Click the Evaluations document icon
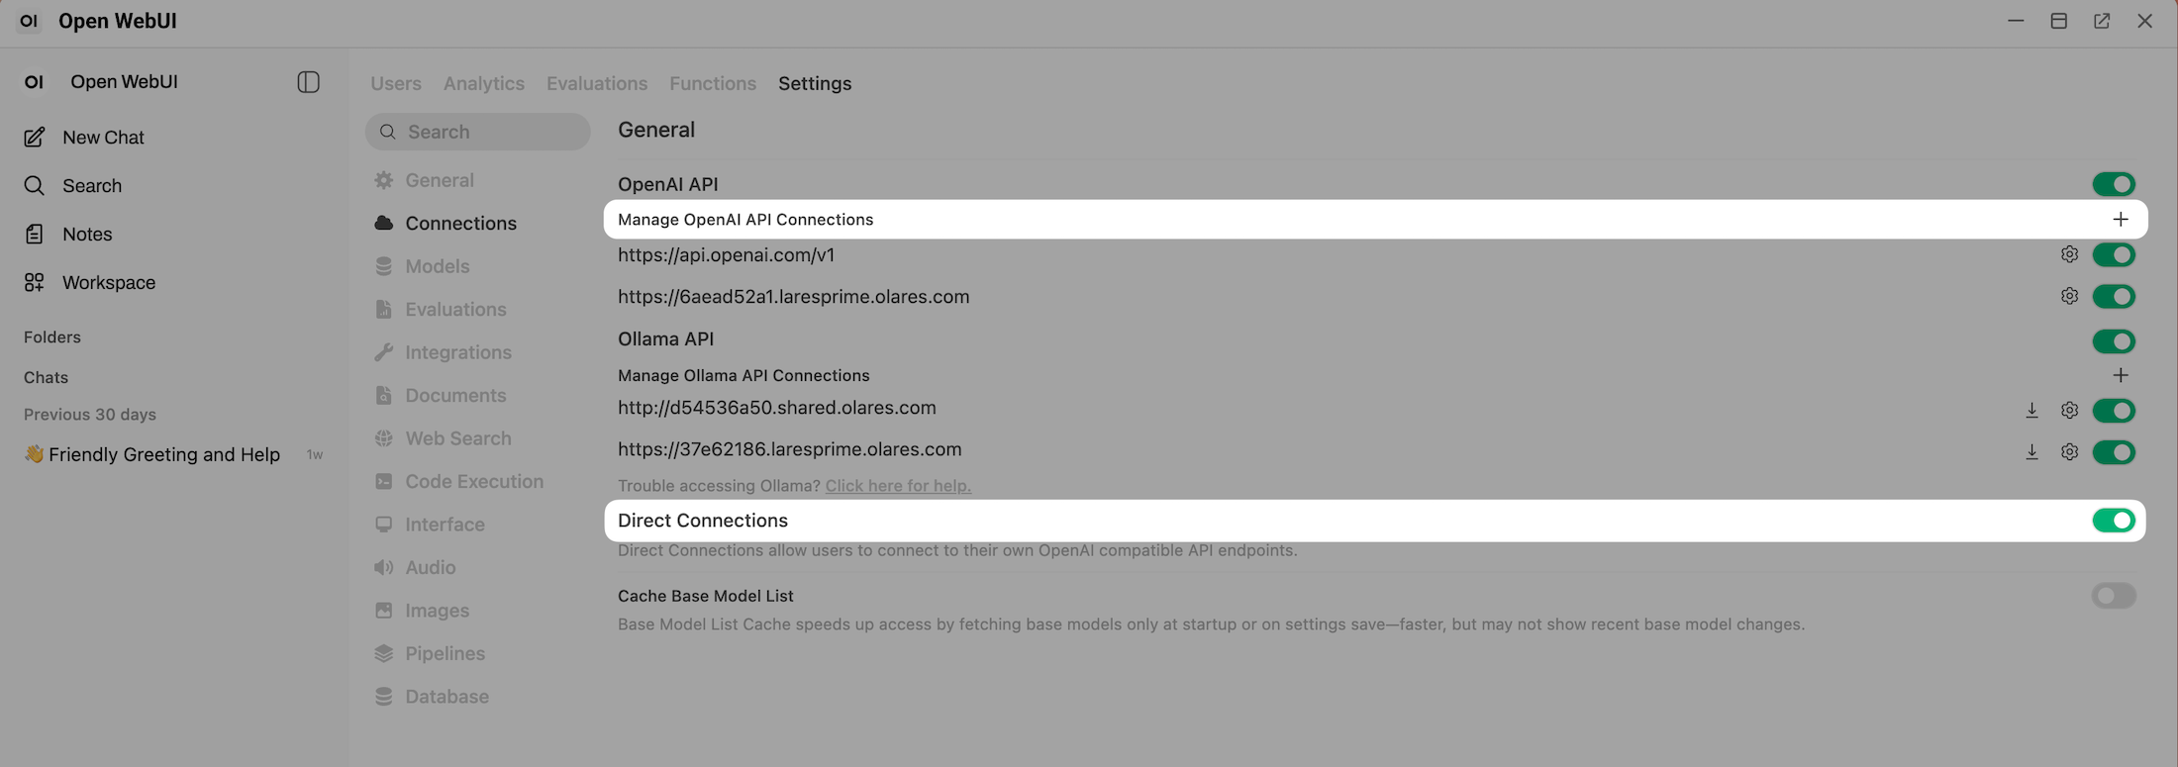 (x=384, y=310)
